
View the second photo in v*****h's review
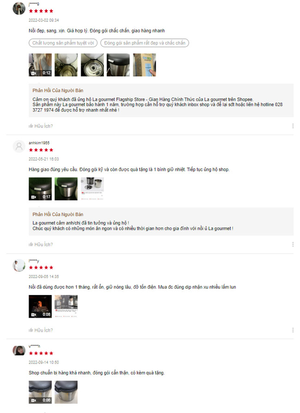pyautogui.click(x=66, y=392)
